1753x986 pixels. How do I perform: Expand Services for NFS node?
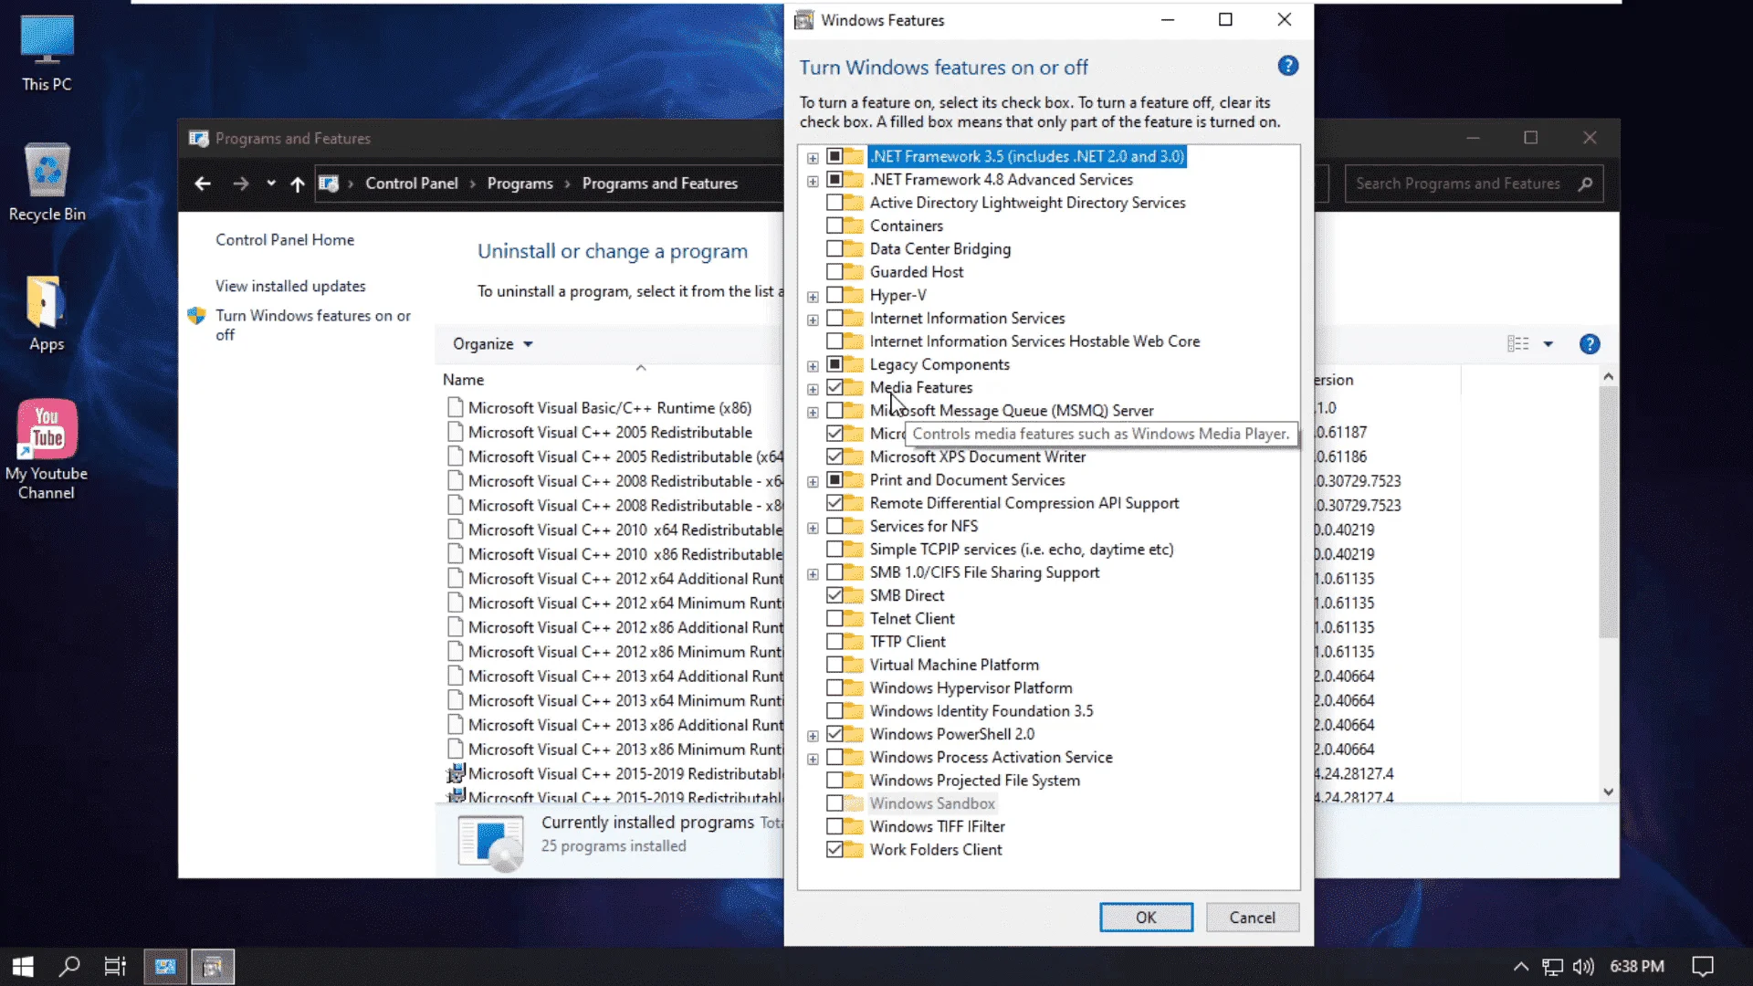[813, 528]
